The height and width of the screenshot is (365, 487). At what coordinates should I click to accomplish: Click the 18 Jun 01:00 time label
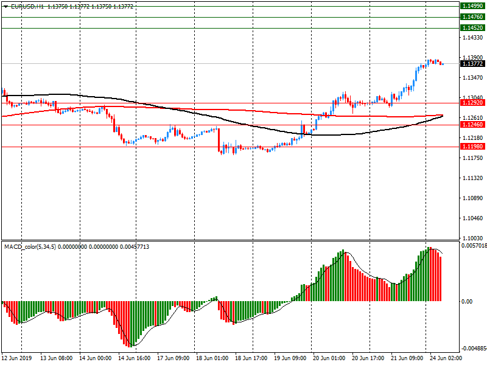212,358
